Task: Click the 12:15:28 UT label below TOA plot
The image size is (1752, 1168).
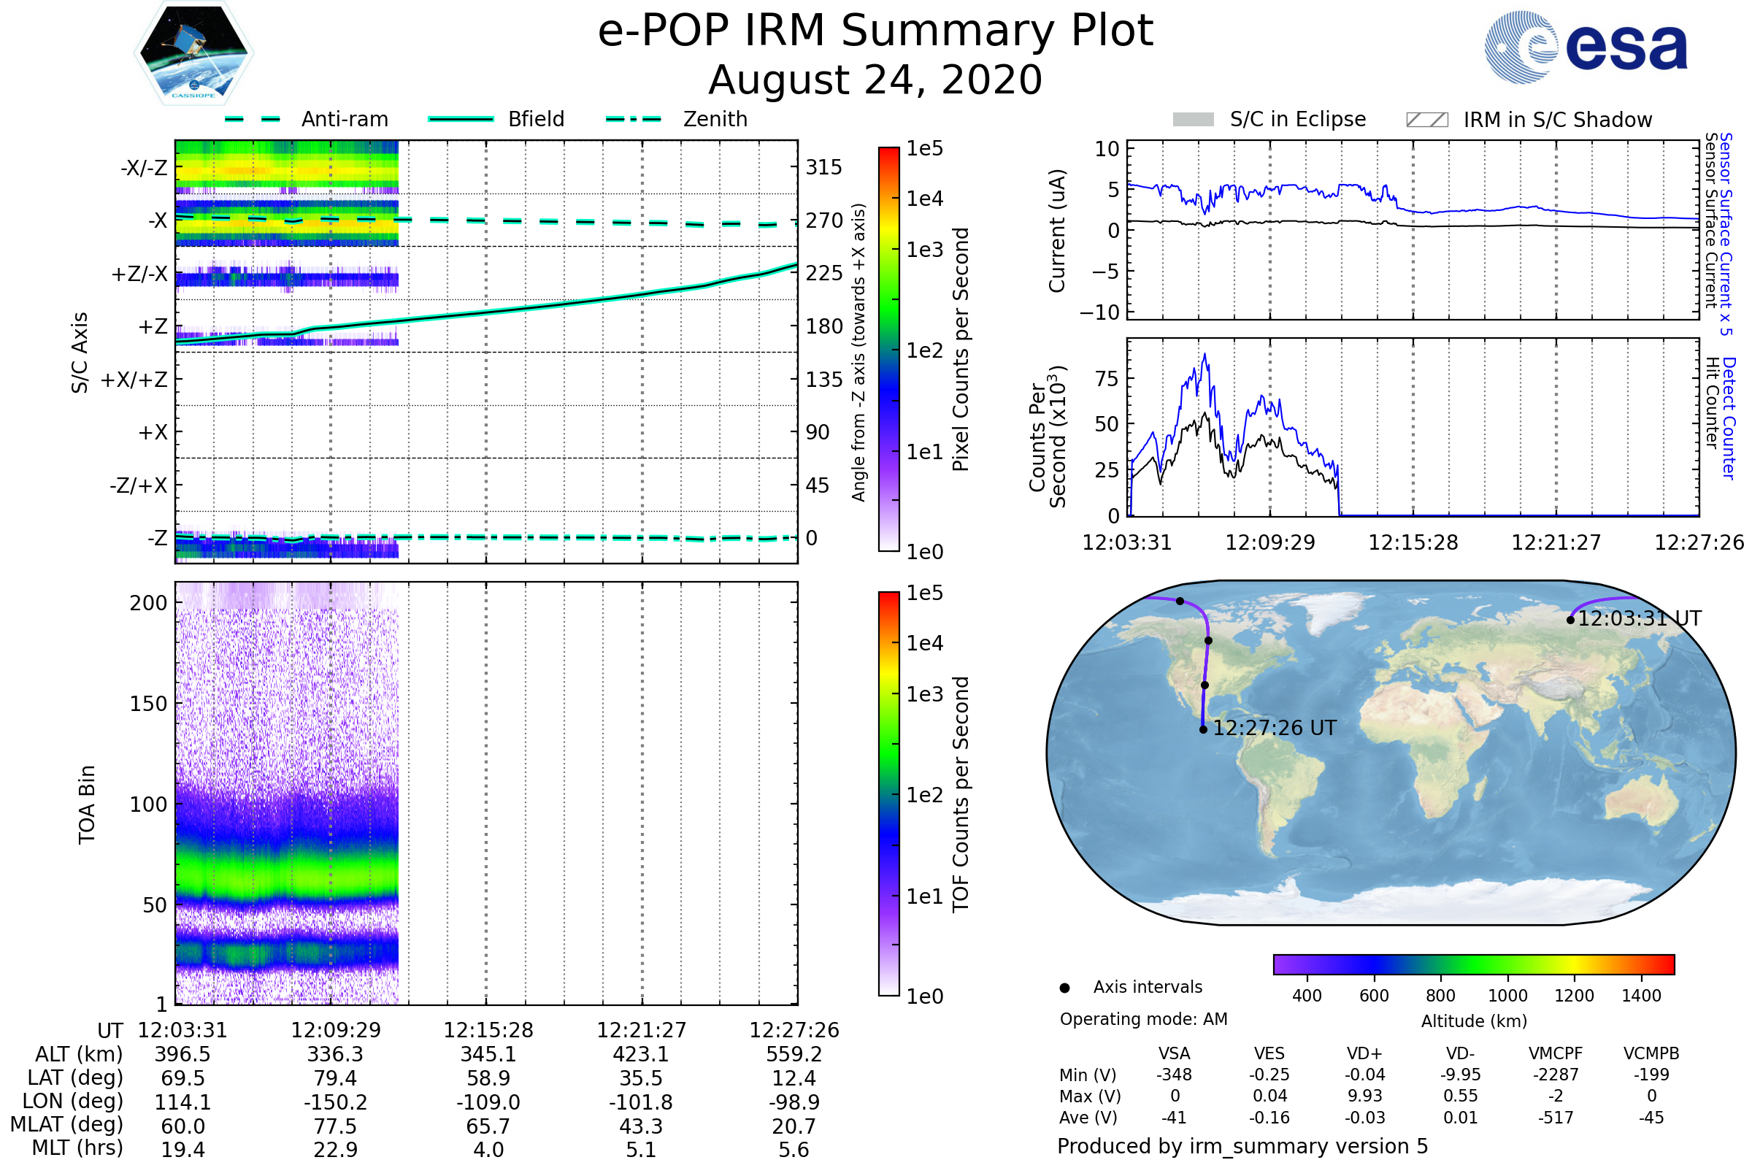Action: tap(488, 1030)
